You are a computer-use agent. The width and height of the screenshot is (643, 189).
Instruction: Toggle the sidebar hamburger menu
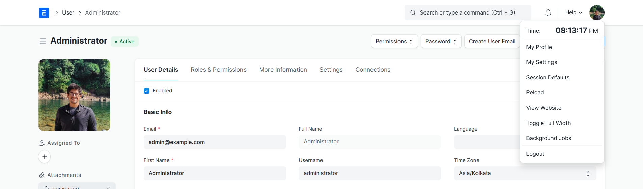tap(43, 41)
